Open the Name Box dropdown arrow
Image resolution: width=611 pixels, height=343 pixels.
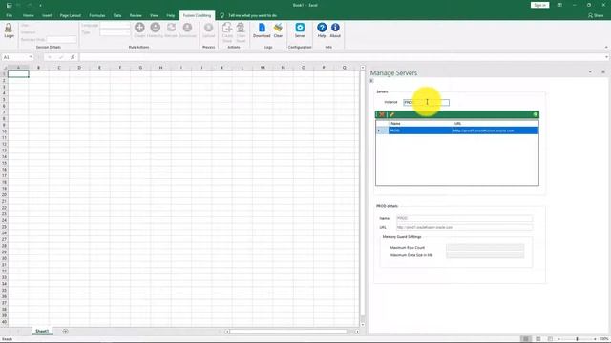click(31, 57)
